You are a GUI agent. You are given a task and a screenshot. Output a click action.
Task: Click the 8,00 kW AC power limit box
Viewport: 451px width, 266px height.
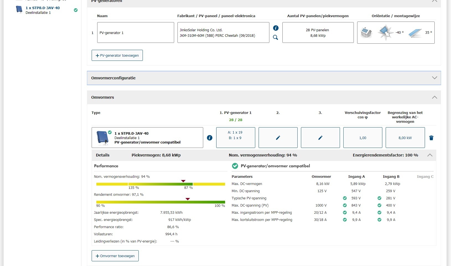coord(405,138)
